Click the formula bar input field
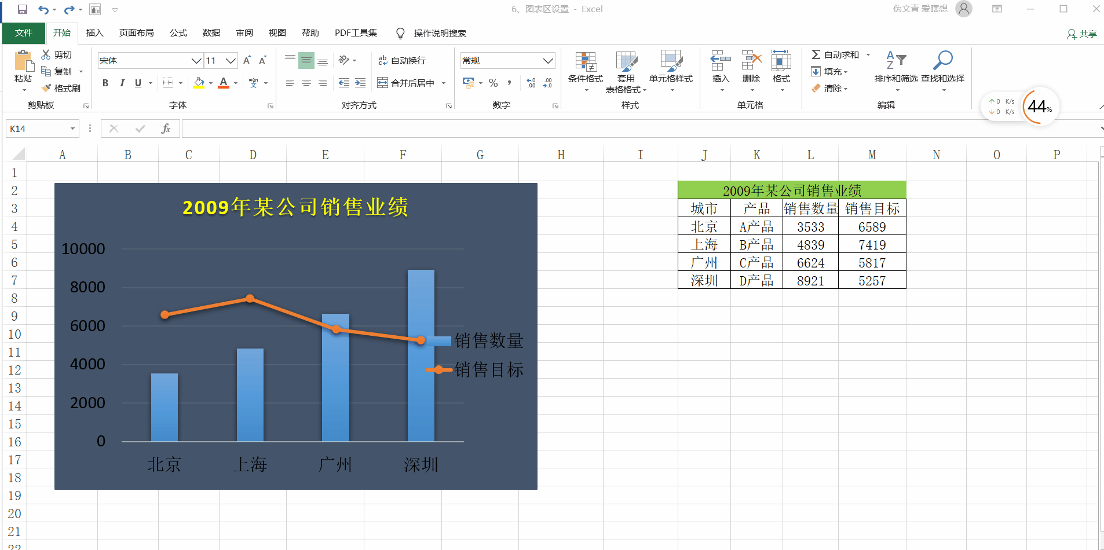Screen dimensions: 1104x550 tap(640, 129)
